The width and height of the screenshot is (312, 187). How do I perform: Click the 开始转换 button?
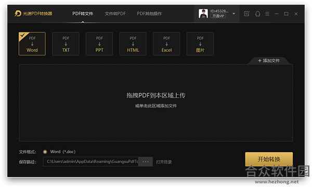point(269,159)
